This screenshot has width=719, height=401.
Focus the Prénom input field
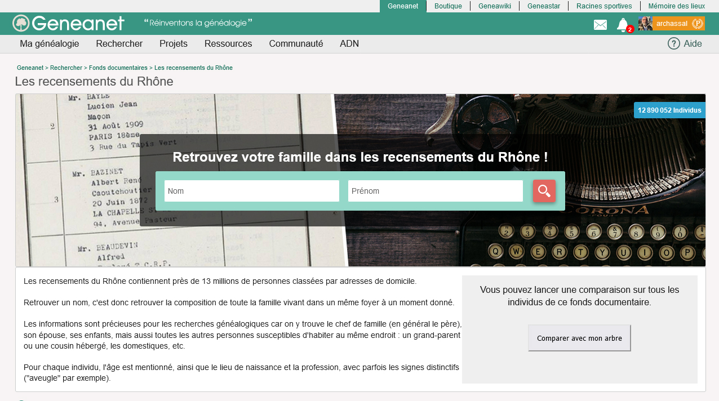(436, 191)
